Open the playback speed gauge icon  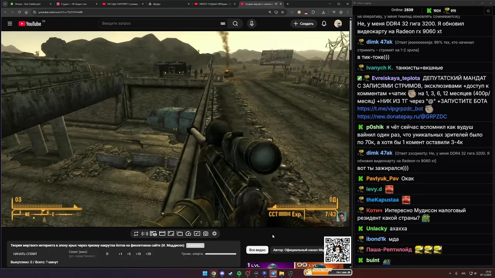188,234
